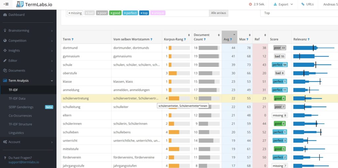The height and width of the screenshot is (168, 338).
Task: Expand the Insights submenu chevron
Action: 52,51
